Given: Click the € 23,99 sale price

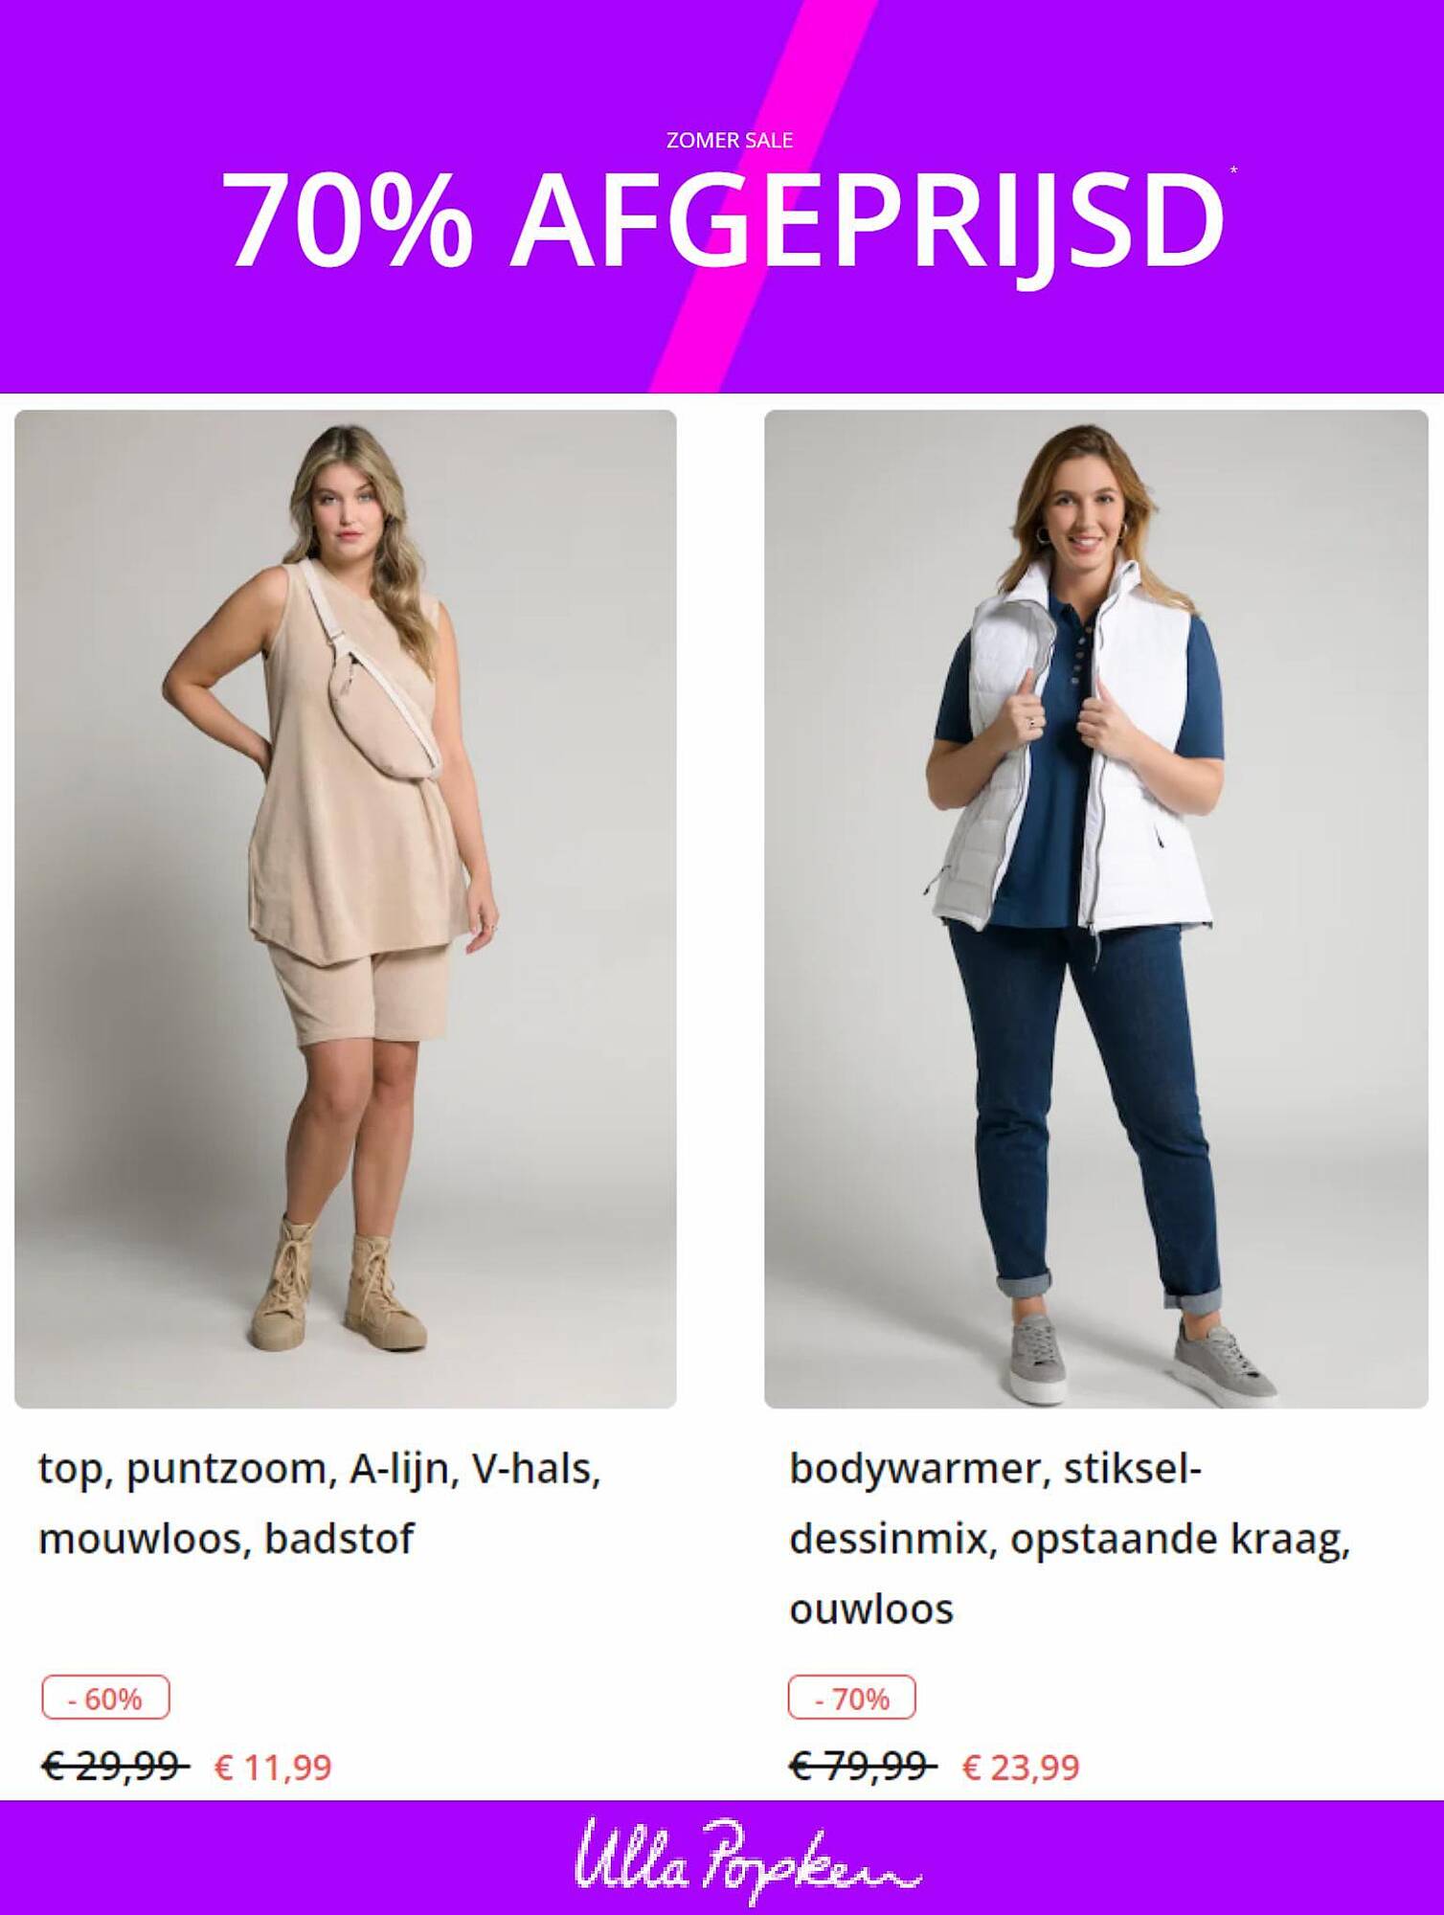Looking at the screenshot, I should pos(1021,1767).
